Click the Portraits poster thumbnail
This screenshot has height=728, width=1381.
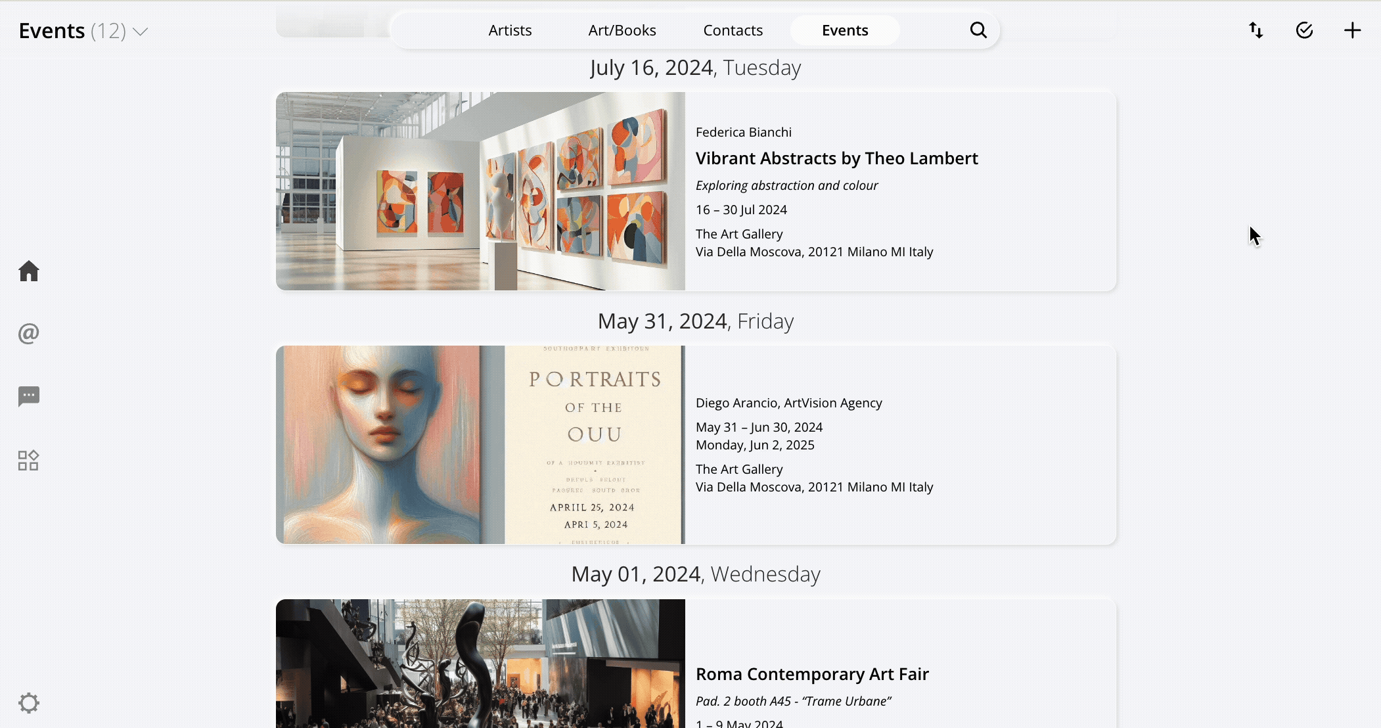pos(480,445)
